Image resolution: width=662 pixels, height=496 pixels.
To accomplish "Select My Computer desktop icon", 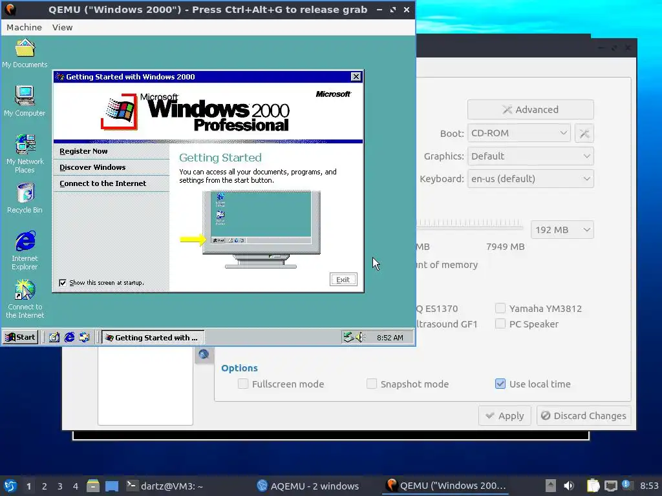I will coord(25,101).
